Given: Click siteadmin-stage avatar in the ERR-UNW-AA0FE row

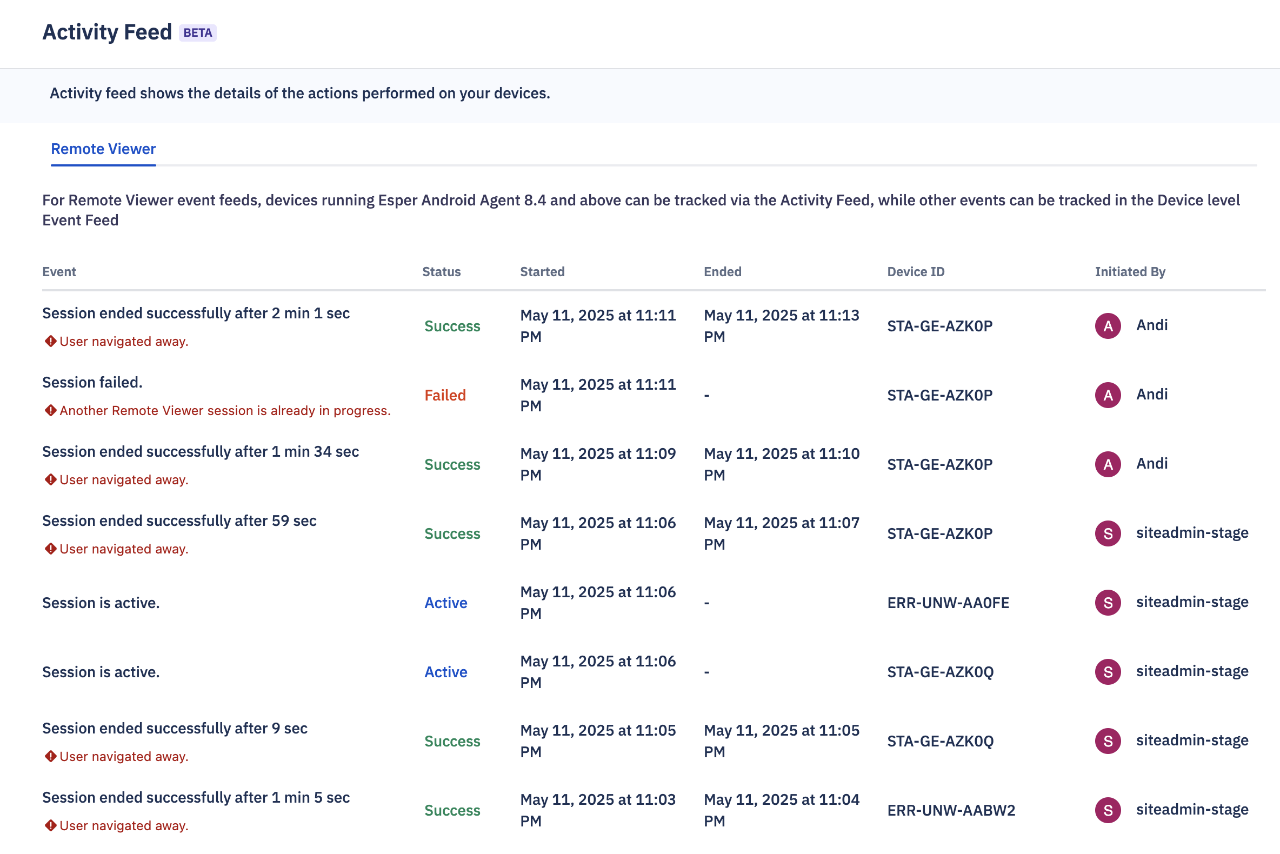Looking at the screenshot, I should tap(1108, 602).
